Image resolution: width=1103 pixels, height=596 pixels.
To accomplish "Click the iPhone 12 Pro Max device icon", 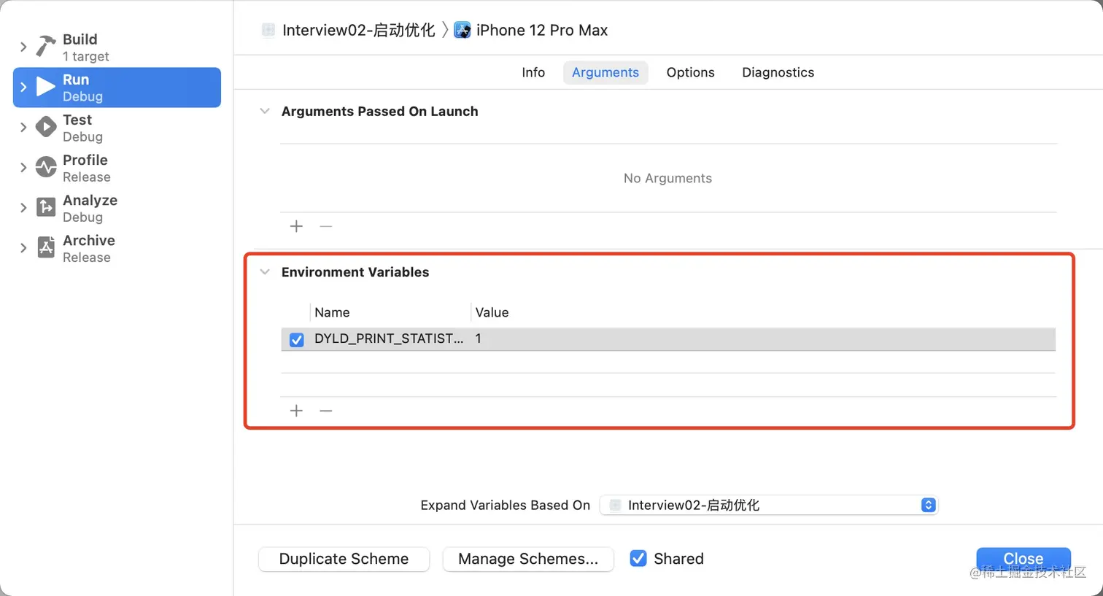I will 463,30.
